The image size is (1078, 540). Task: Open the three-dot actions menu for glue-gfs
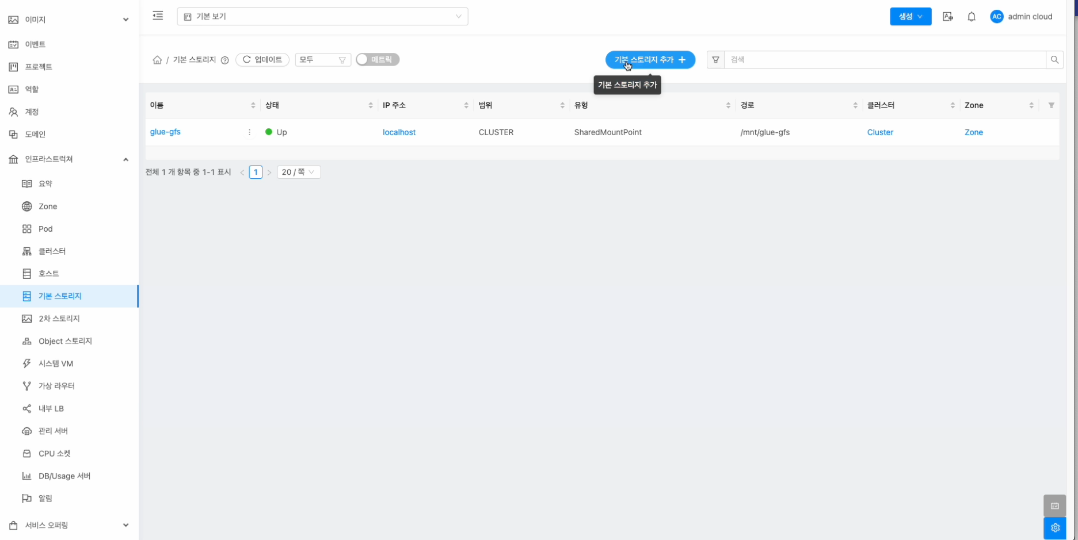tap(249, 132)
